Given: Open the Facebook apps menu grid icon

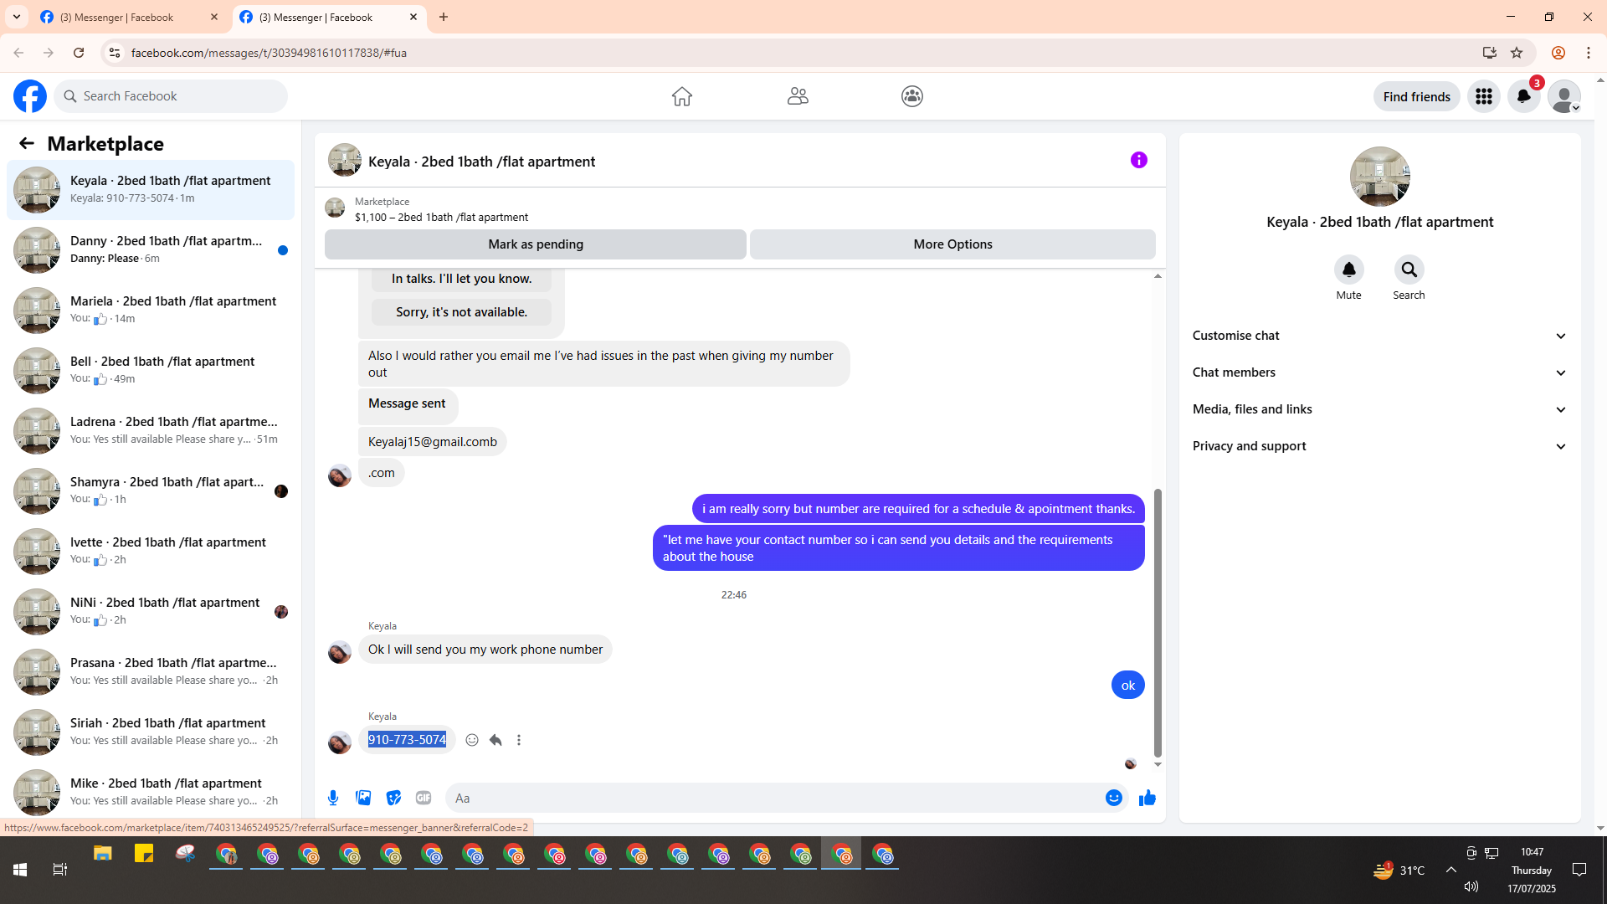Looking at the screenshot, I should [x=1484, y=96].
